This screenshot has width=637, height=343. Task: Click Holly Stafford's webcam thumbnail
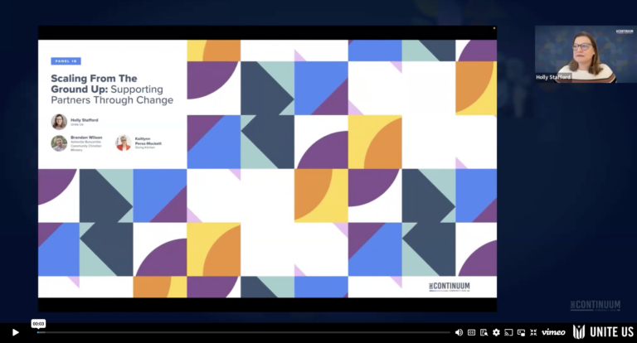(x=586, y=55)
